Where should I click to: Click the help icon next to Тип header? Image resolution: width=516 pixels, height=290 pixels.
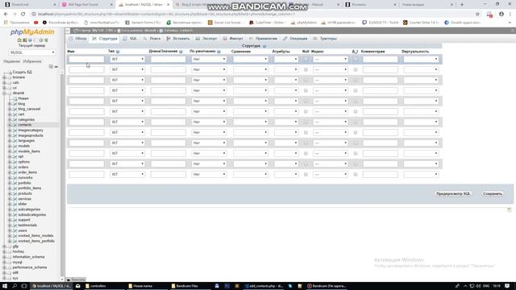(x=118, y=52)
